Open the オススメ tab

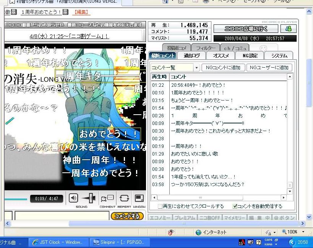221,56
